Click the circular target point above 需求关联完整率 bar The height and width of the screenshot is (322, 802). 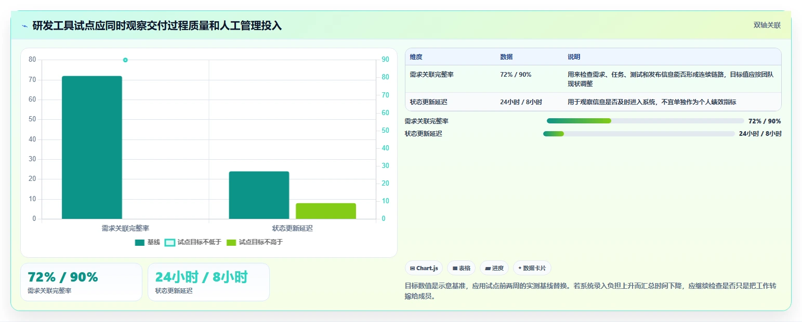125,60
